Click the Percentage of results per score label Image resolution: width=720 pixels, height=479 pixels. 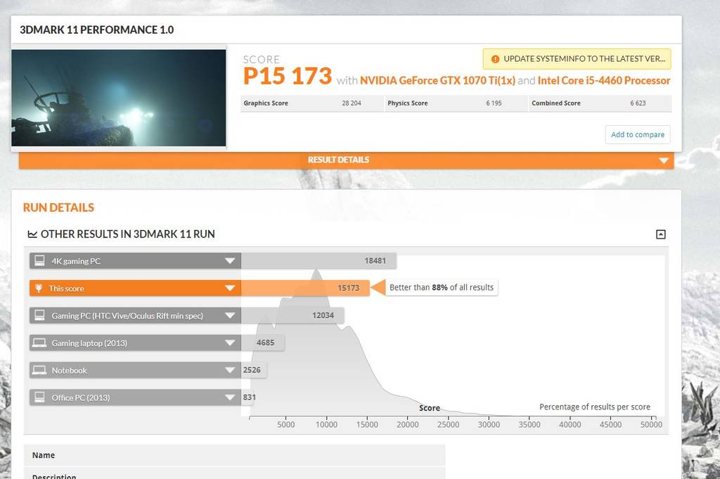[595, 407]
